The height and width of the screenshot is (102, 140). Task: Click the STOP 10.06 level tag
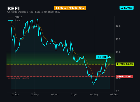124,77
